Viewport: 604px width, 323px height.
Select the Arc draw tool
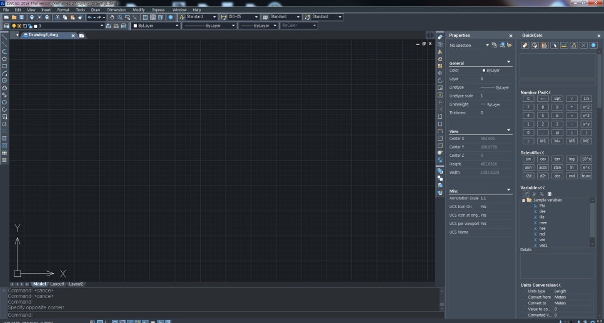(x=4, y=73)
